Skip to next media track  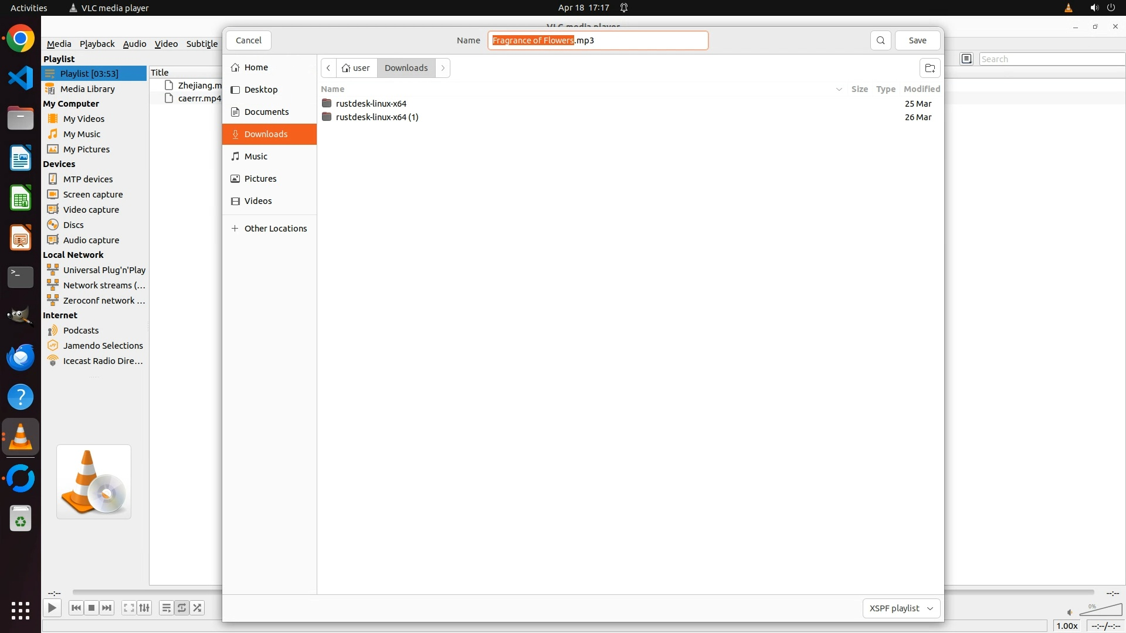[x=107, y=608]
